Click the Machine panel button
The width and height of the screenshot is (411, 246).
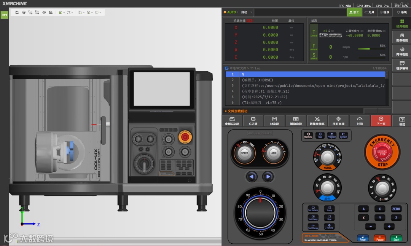[x=308, y=135]
